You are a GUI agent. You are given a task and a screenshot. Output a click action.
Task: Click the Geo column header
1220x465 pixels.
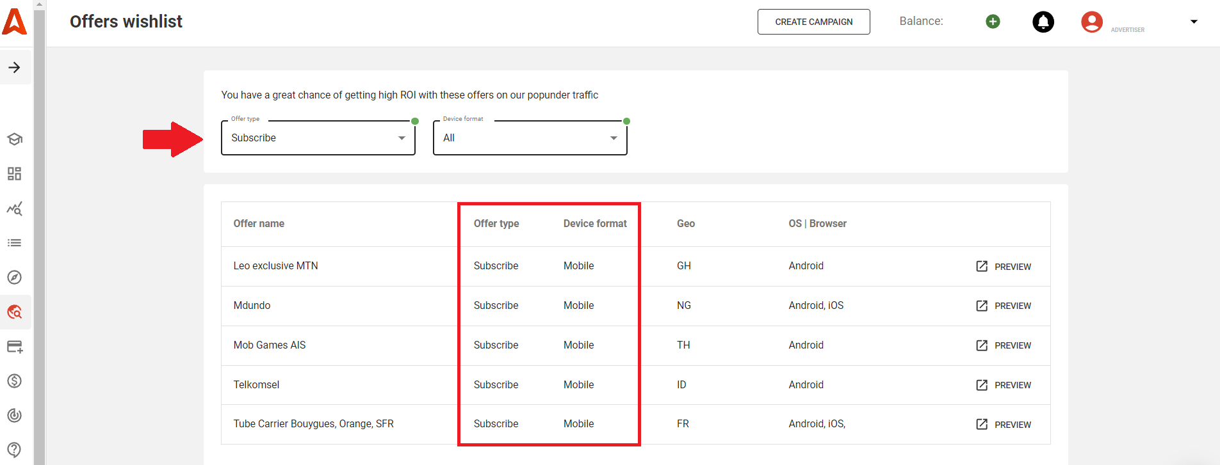686,224
